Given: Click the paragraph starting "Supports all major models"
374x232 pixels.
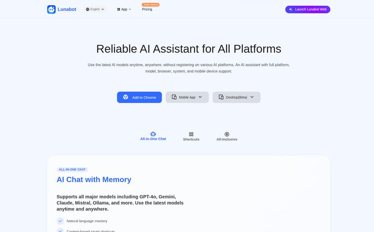Looking at the screenshot, I should pyautogui.click(x=120, y=203).
